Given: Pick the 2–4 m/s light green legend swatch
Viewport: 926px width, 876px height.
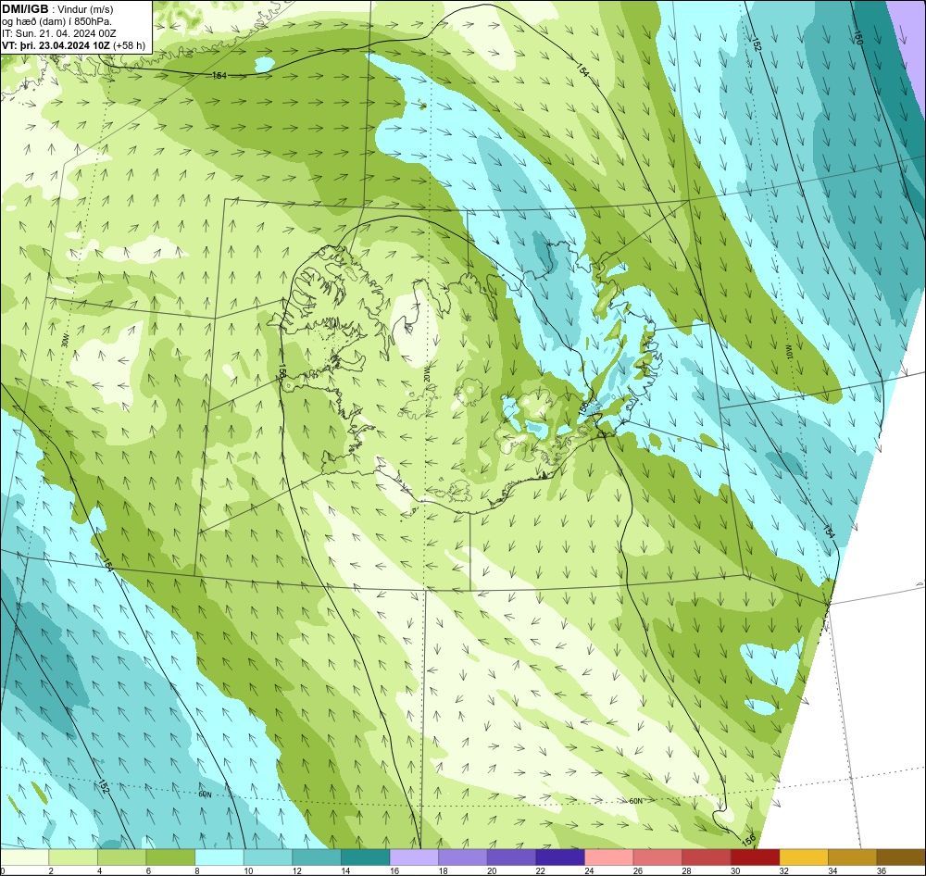Looking at the screenshot, I should point(73,857).
